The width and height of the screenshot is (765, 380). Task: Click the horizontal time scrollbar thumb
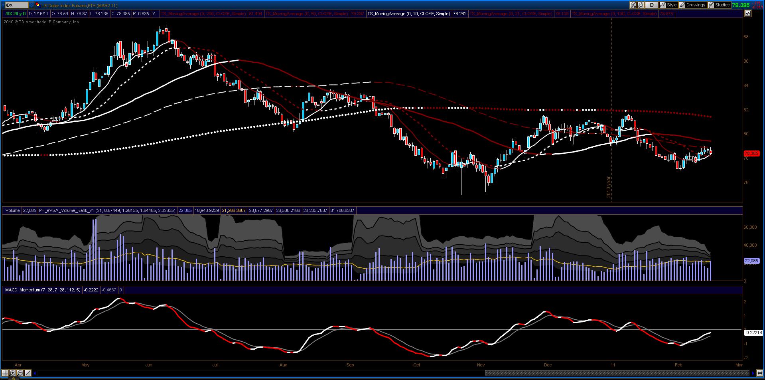click(x=617, y=373)
